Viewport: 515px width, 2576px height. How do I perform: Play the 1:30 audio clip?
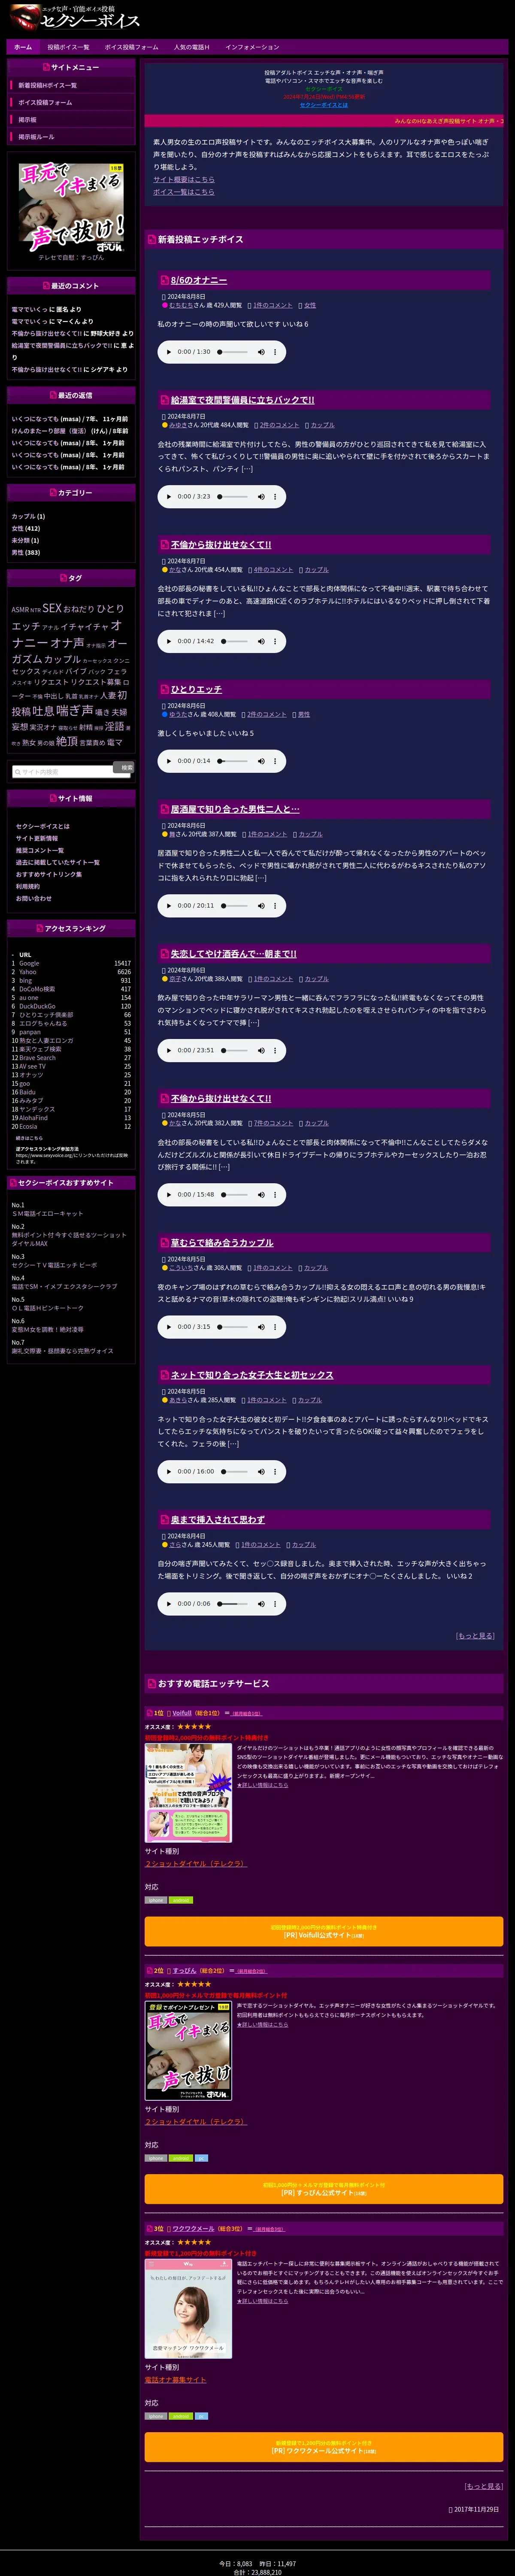click(x=169, y=352)
